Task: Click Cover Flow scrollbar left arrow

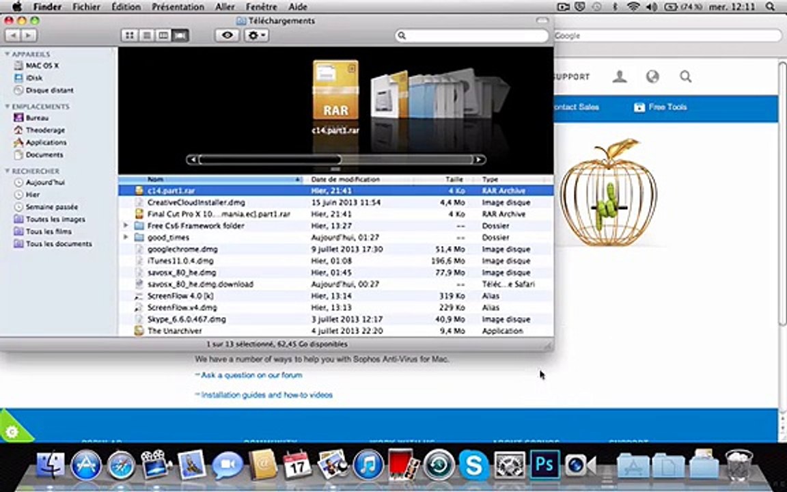Action: point(192,160)
